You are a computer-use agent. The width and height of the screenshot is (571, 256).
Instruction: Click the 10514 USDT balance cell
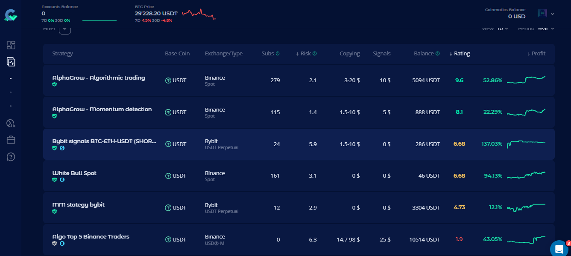(x=425, y=240)
